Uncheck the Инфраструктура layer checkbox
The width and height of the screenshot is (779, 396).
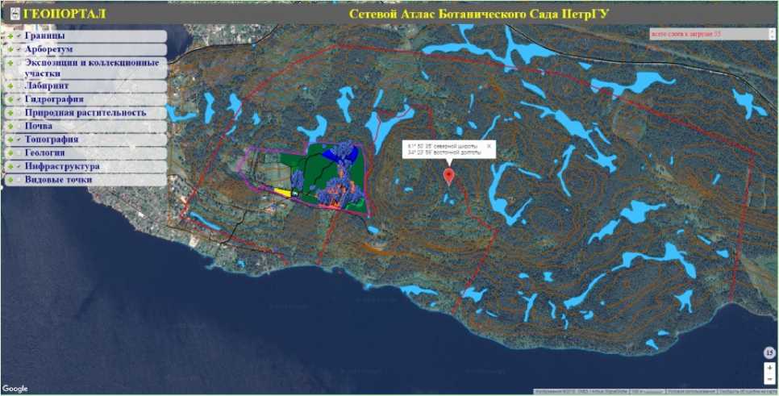[x=19, y=166]
